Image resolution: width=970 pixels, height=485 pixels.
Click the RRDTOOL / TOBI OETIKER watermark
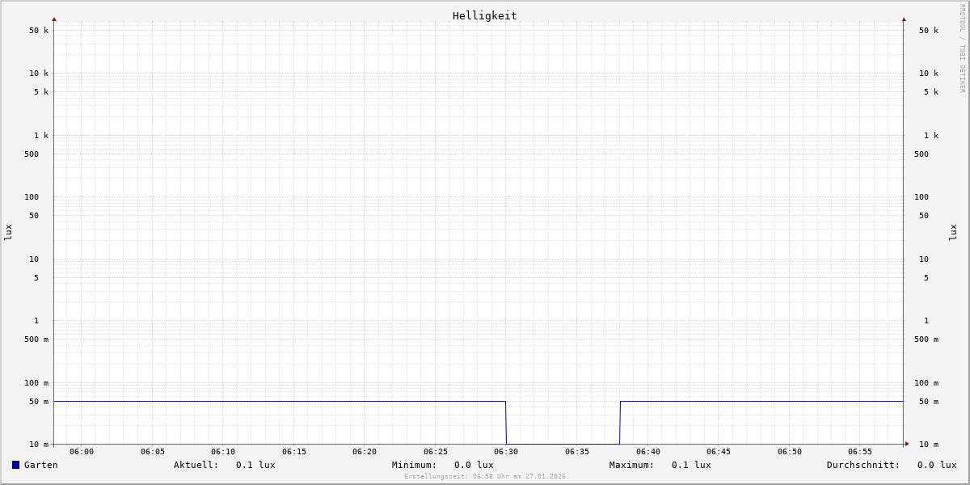(x=962, y=48)
